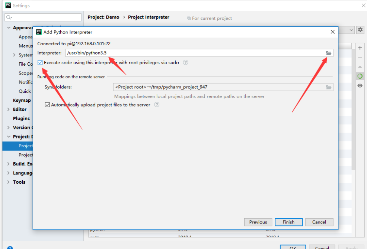Open help for sudo root privileges option
The height and width of the screenshot is (249, 367).
(185, 63)
